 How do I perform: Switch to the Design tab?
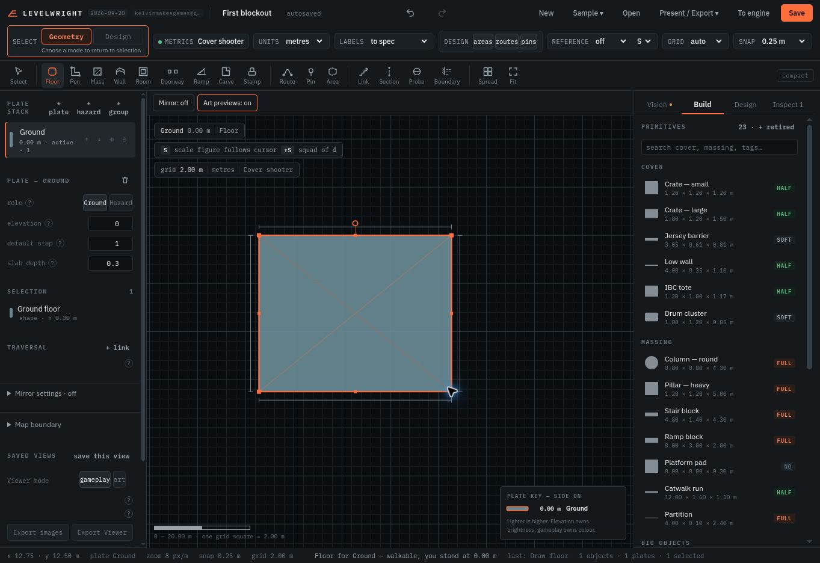(745, 105)
